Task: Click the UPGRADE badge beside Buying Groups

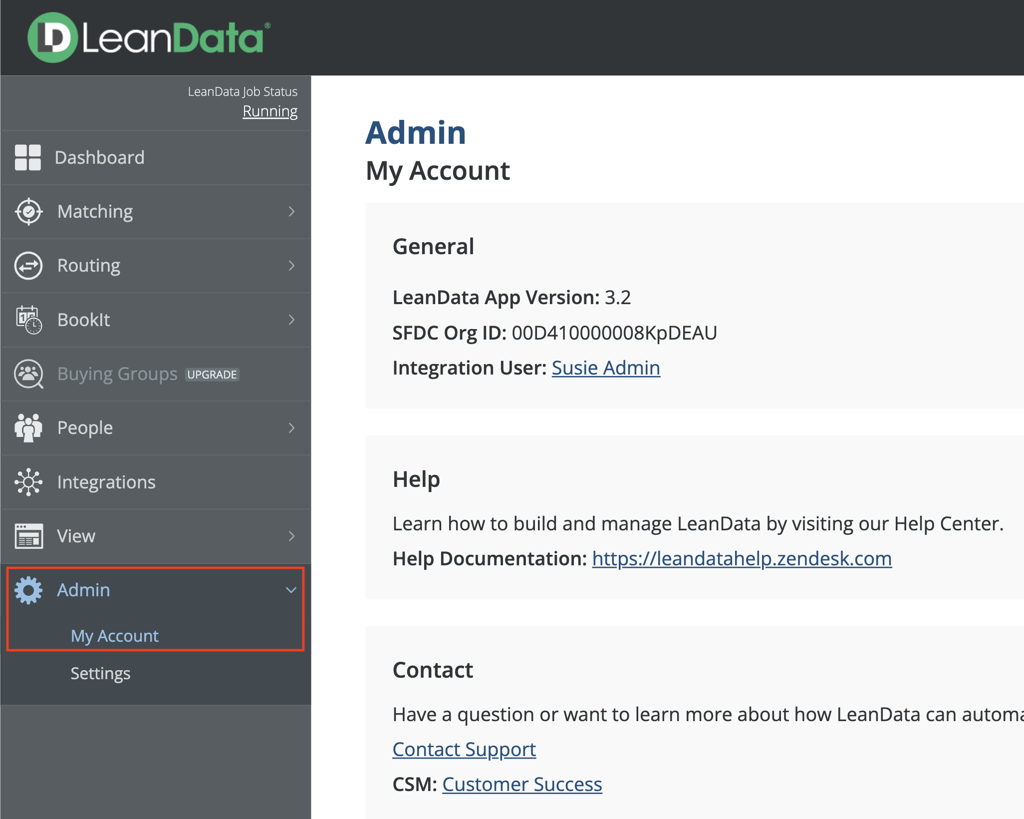Action: 212,375
